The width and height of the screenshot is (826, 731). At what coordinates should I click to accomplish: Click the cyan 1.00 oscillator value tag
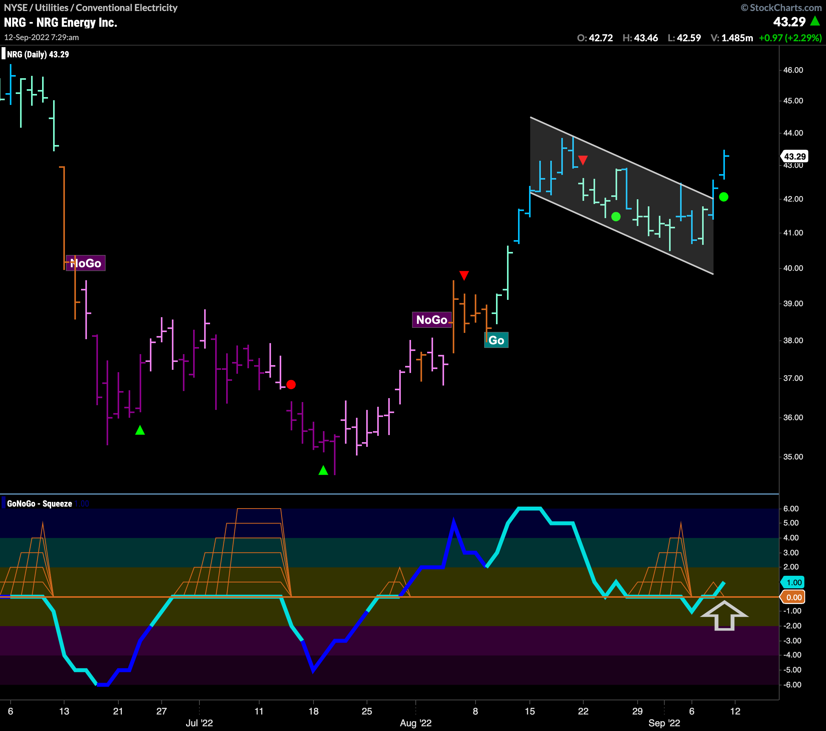coord(794,582)
